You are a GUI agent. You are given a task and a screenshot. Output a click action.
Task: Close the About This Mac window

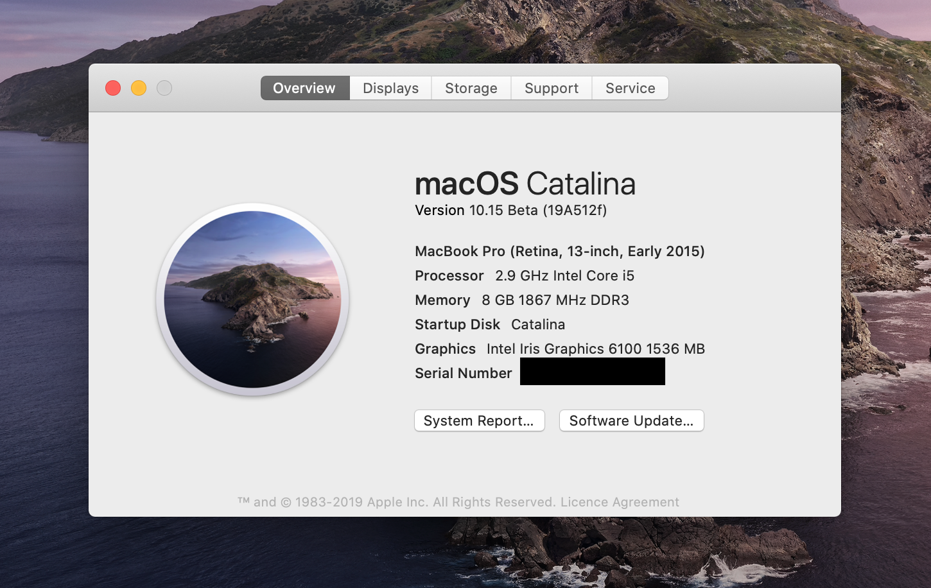click(113, 88)
